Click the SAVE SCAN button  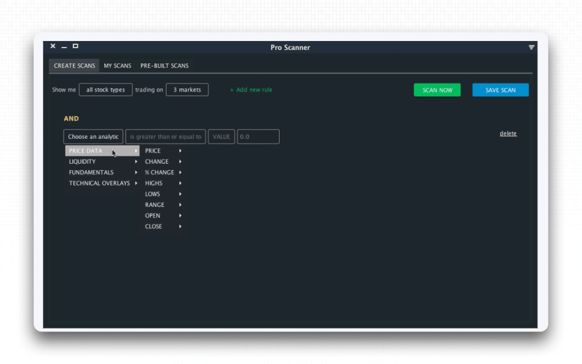[500, 90]
